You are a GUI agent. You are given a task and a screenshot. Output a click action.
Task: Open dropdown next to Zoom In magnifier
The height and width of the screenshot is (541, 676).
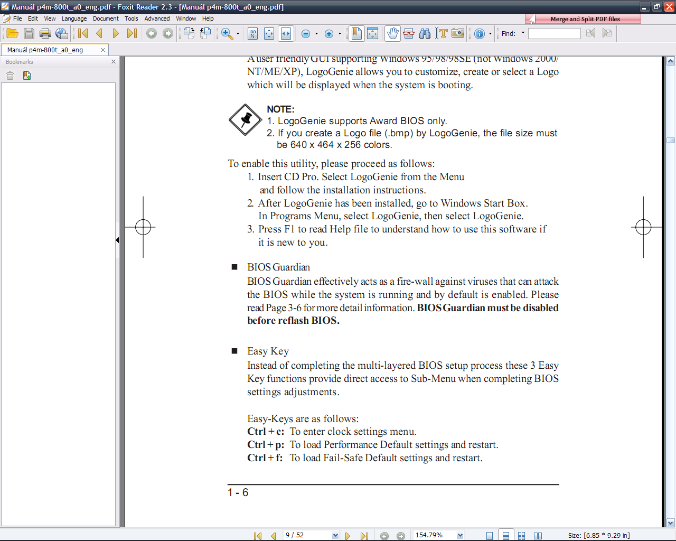238,34
